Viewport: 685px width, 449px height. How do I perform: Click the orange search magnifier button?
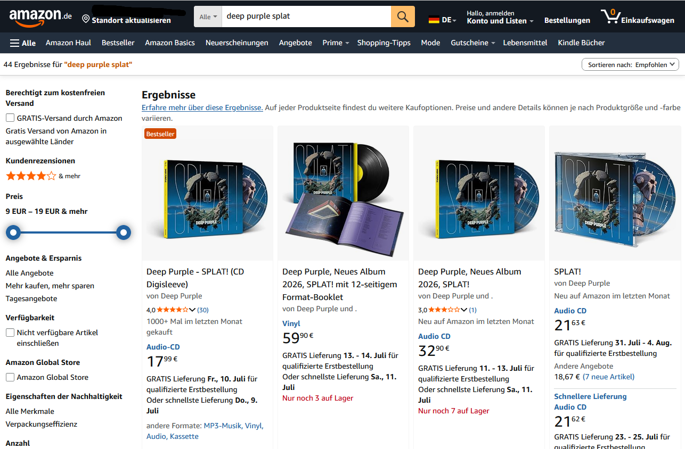coord(403,16)
